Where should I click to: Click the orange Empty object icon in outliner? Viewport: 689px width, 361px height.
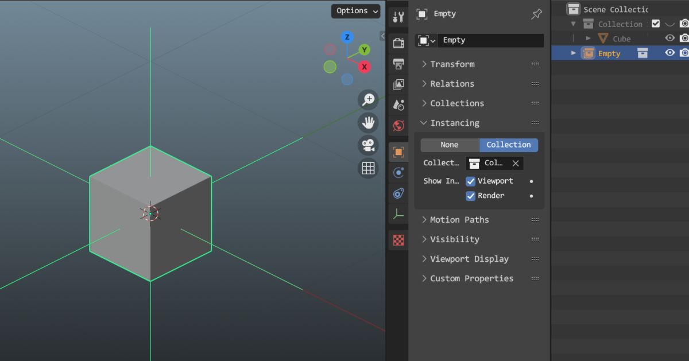pos(588,53)
